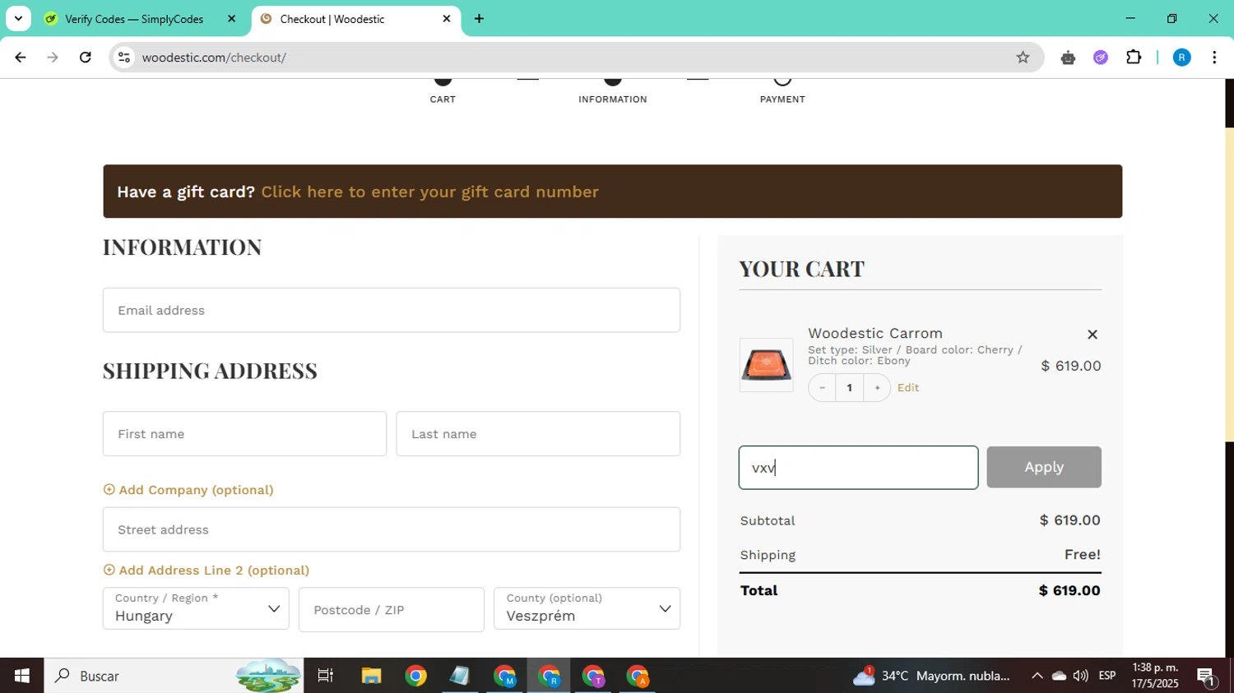Close the Checkout Woodestic tab

click(447, 19)
